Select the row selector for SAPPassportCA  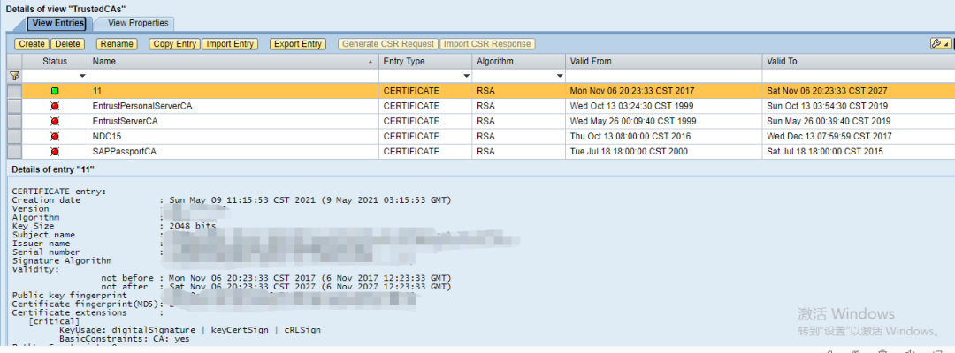[x=15, y=152]
